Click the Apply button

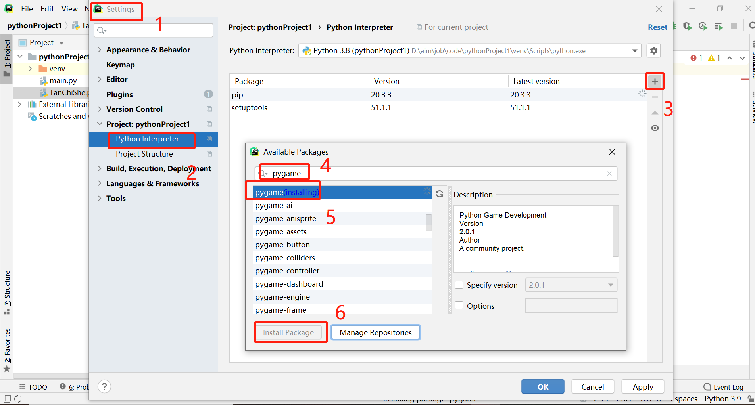coord(643,386)
